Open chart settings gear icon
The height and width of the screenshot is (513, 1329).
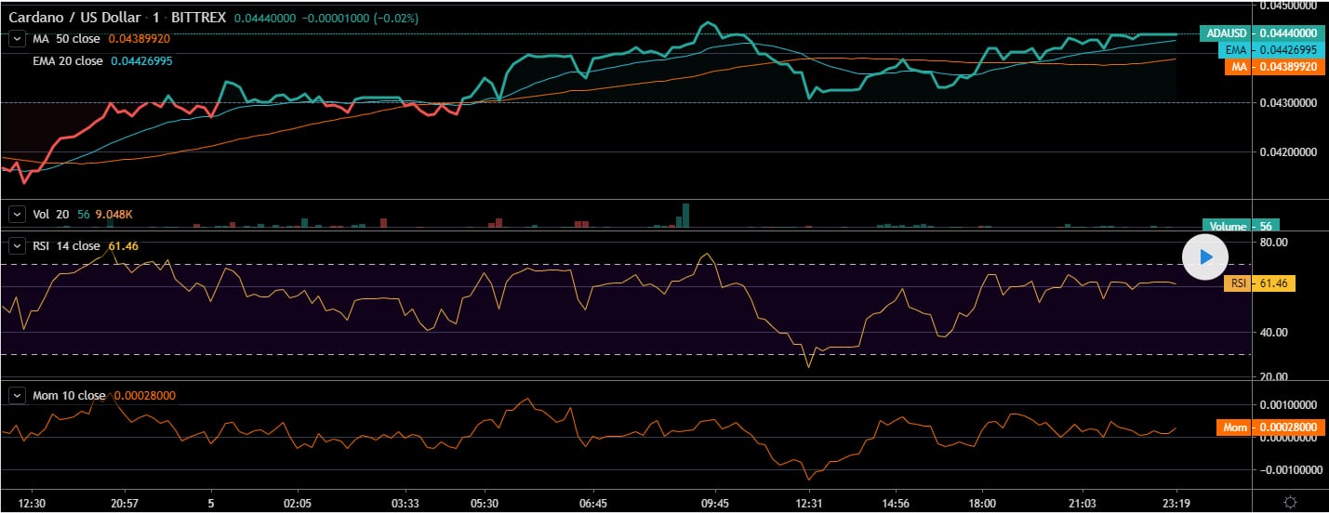pos(1290,502)
